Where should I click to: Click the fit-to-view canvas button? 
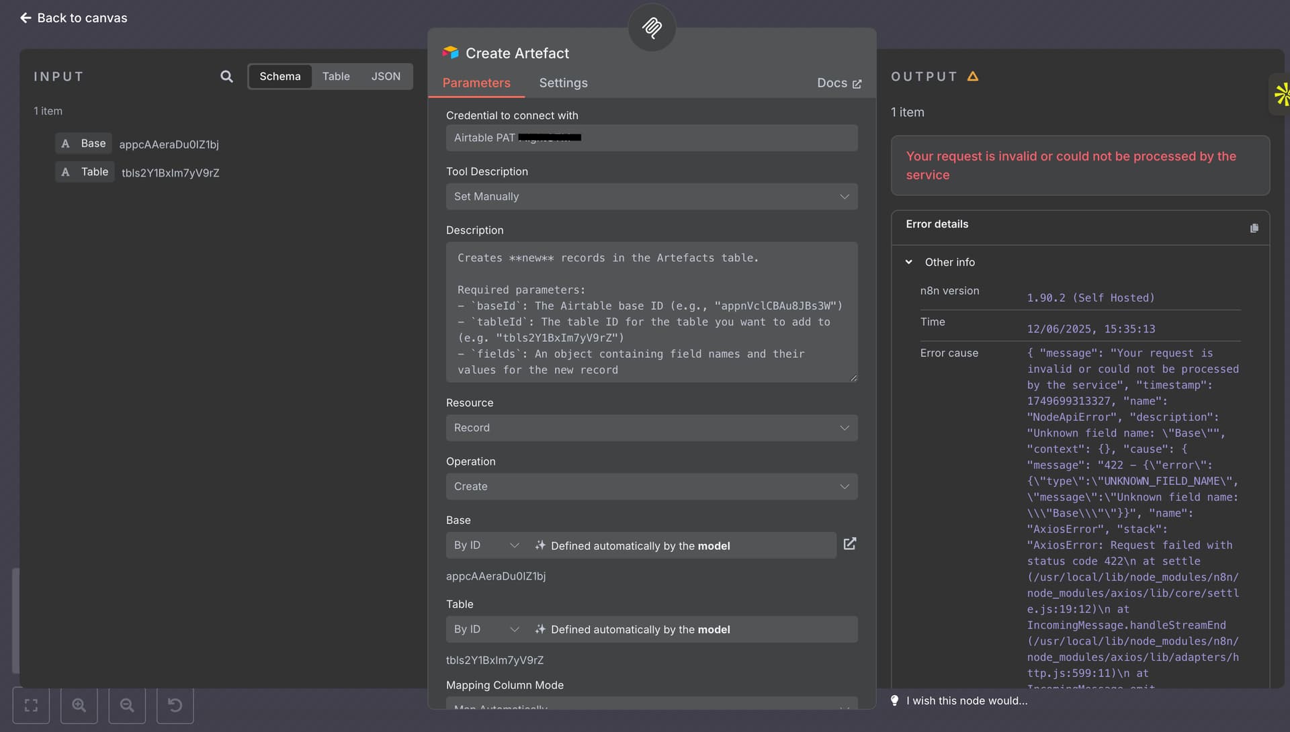(31, 705)
